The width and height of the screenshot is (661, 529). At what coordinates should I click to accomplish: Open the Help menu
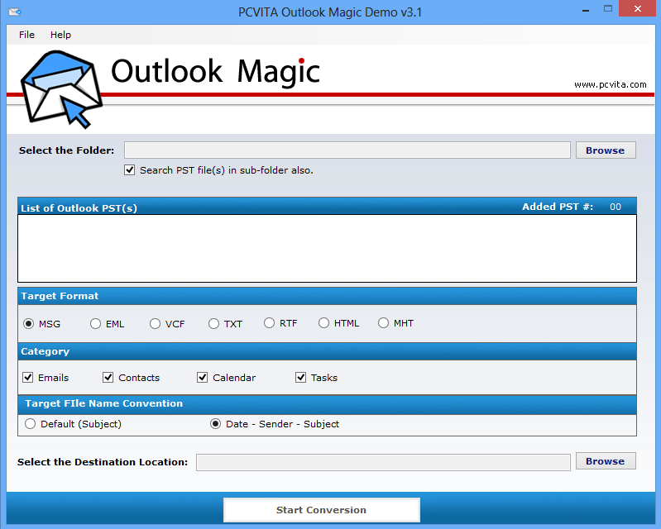pyautogui.click(x=60, y=35)
